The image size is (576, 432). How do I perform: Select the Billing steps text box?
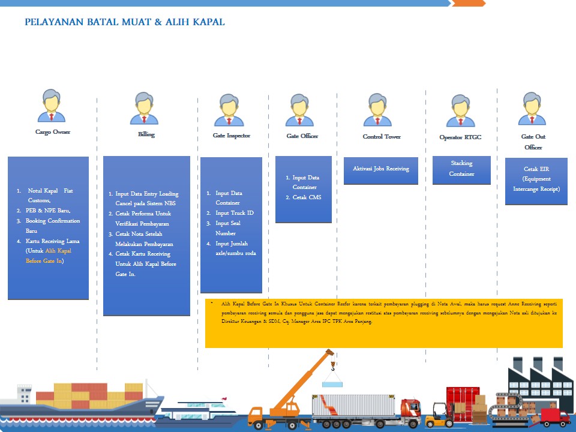[x=146, y=235]
